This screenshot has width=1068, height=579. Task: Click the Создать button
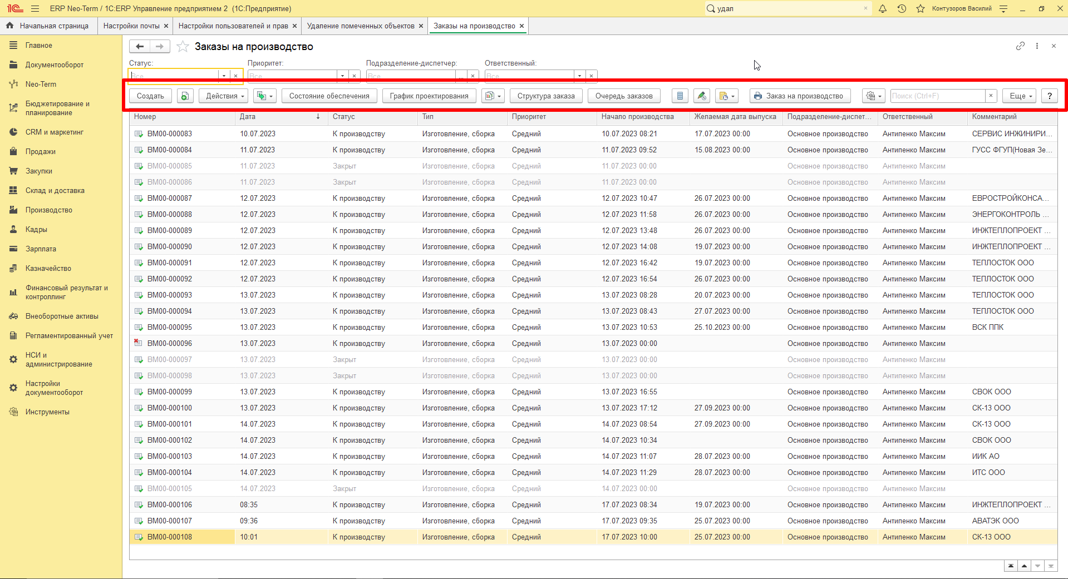pos(150,96)
